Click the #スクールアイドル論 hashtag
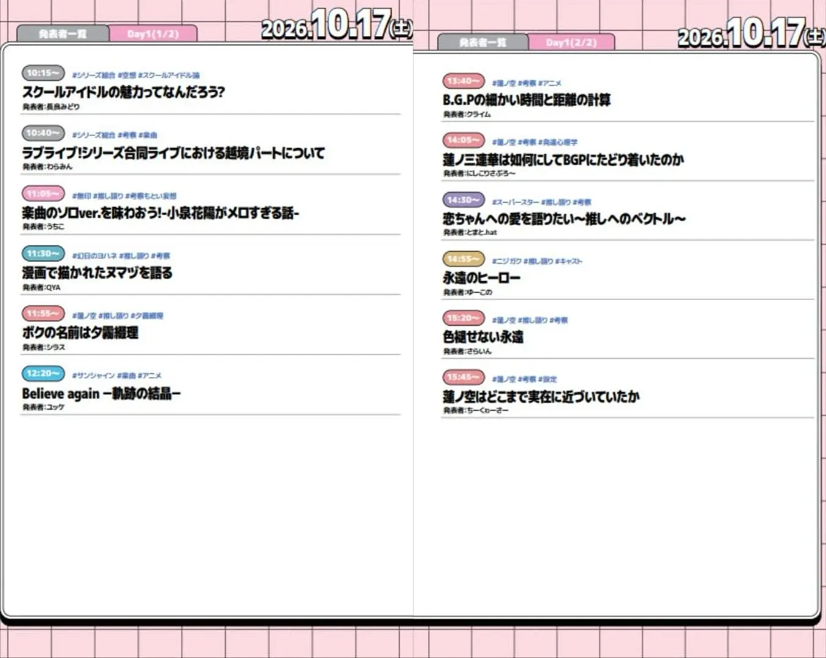Image resolution: width=826 pixels, height=658 pixels. pyautogui.click(x=169, y=75)
